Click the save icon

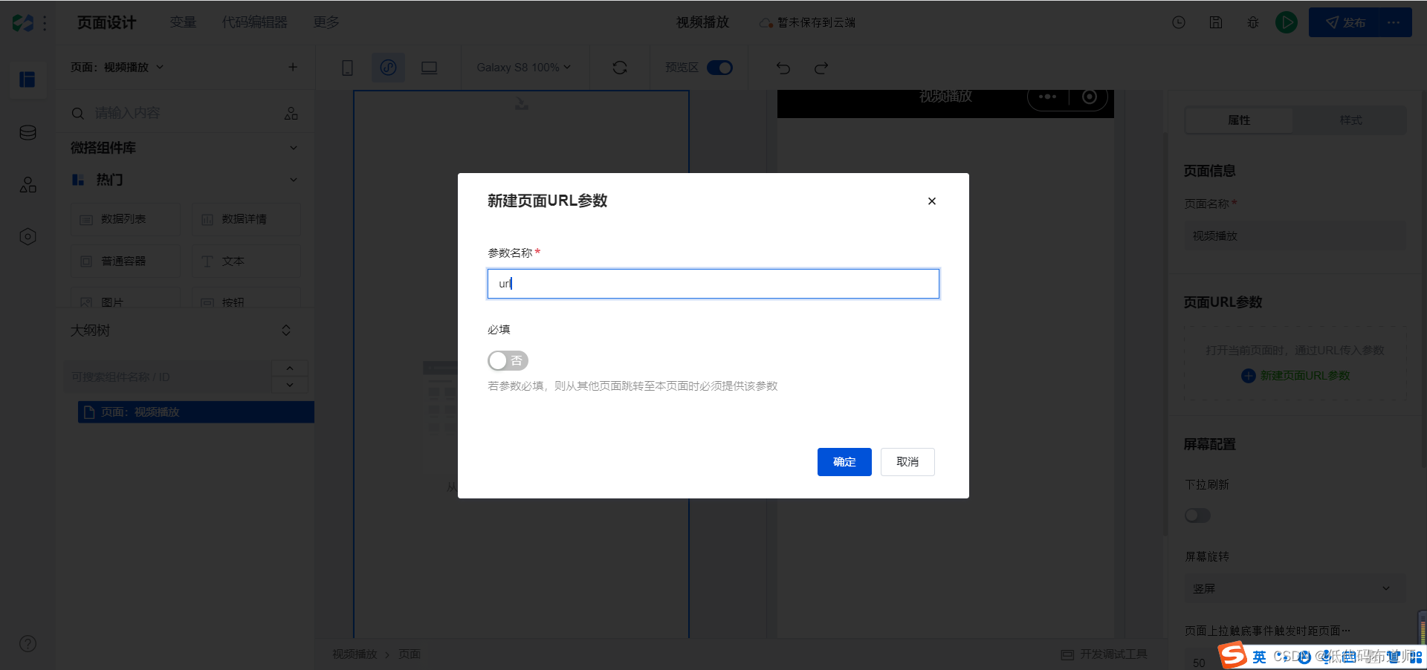tap(1216, 22)
